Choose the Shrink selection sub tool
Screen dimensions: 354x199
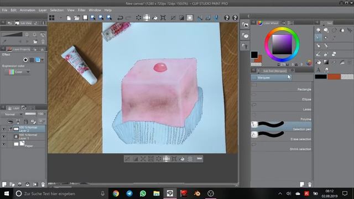coord(282,146)
